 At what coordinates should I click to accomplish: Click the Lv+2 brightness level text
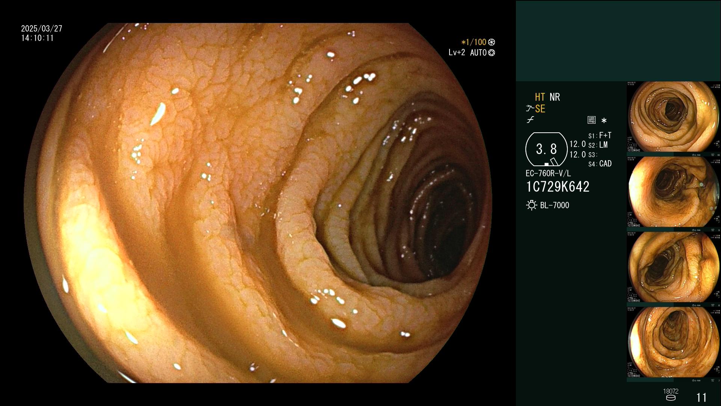pyautogui.click(x=457, y=53)
